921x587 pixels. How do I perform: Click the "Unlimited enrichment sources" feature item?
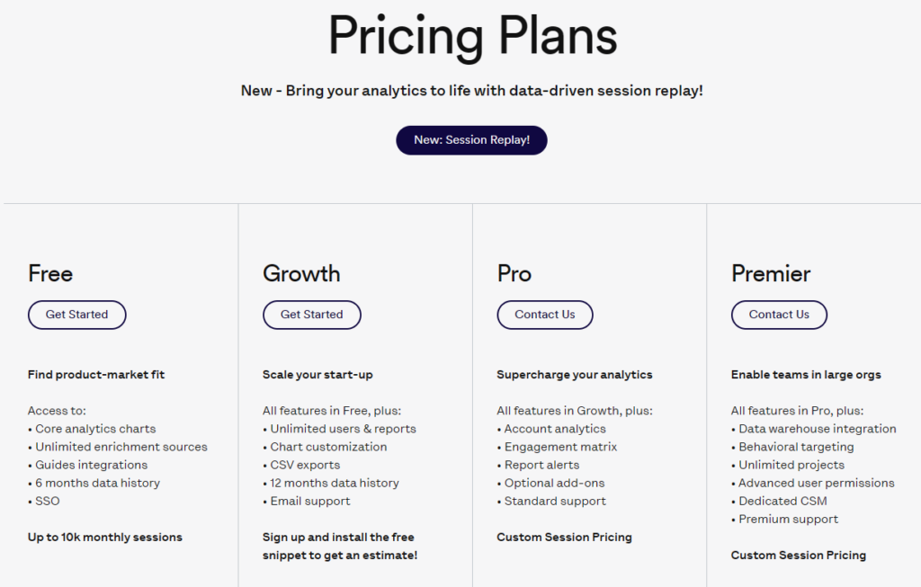click(x=121, y=447)
